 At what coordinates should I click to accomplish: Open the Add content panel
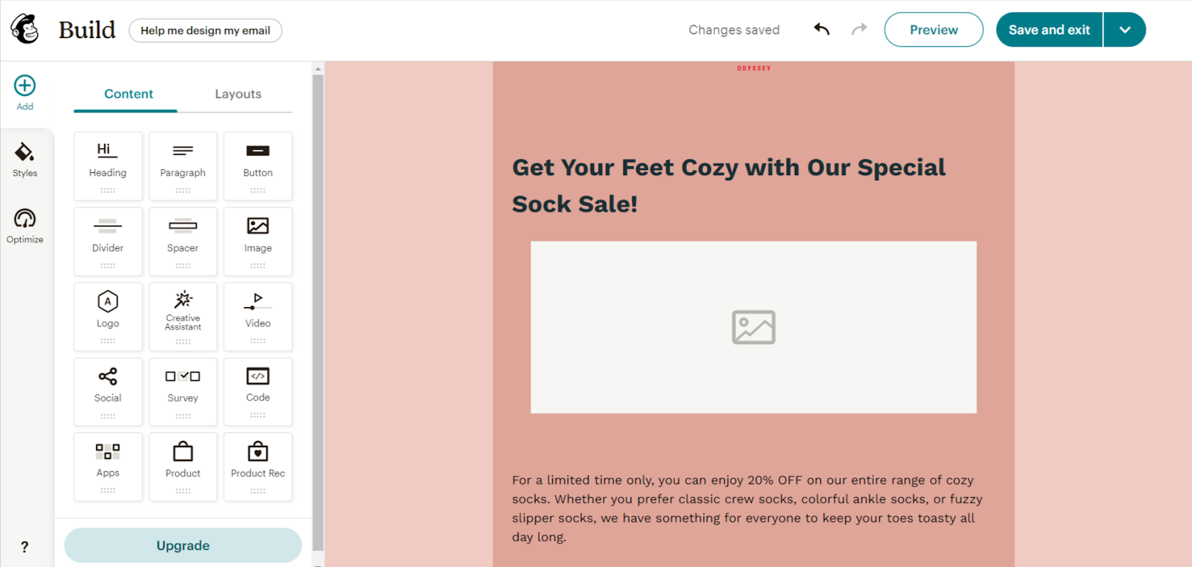[25, 92]
